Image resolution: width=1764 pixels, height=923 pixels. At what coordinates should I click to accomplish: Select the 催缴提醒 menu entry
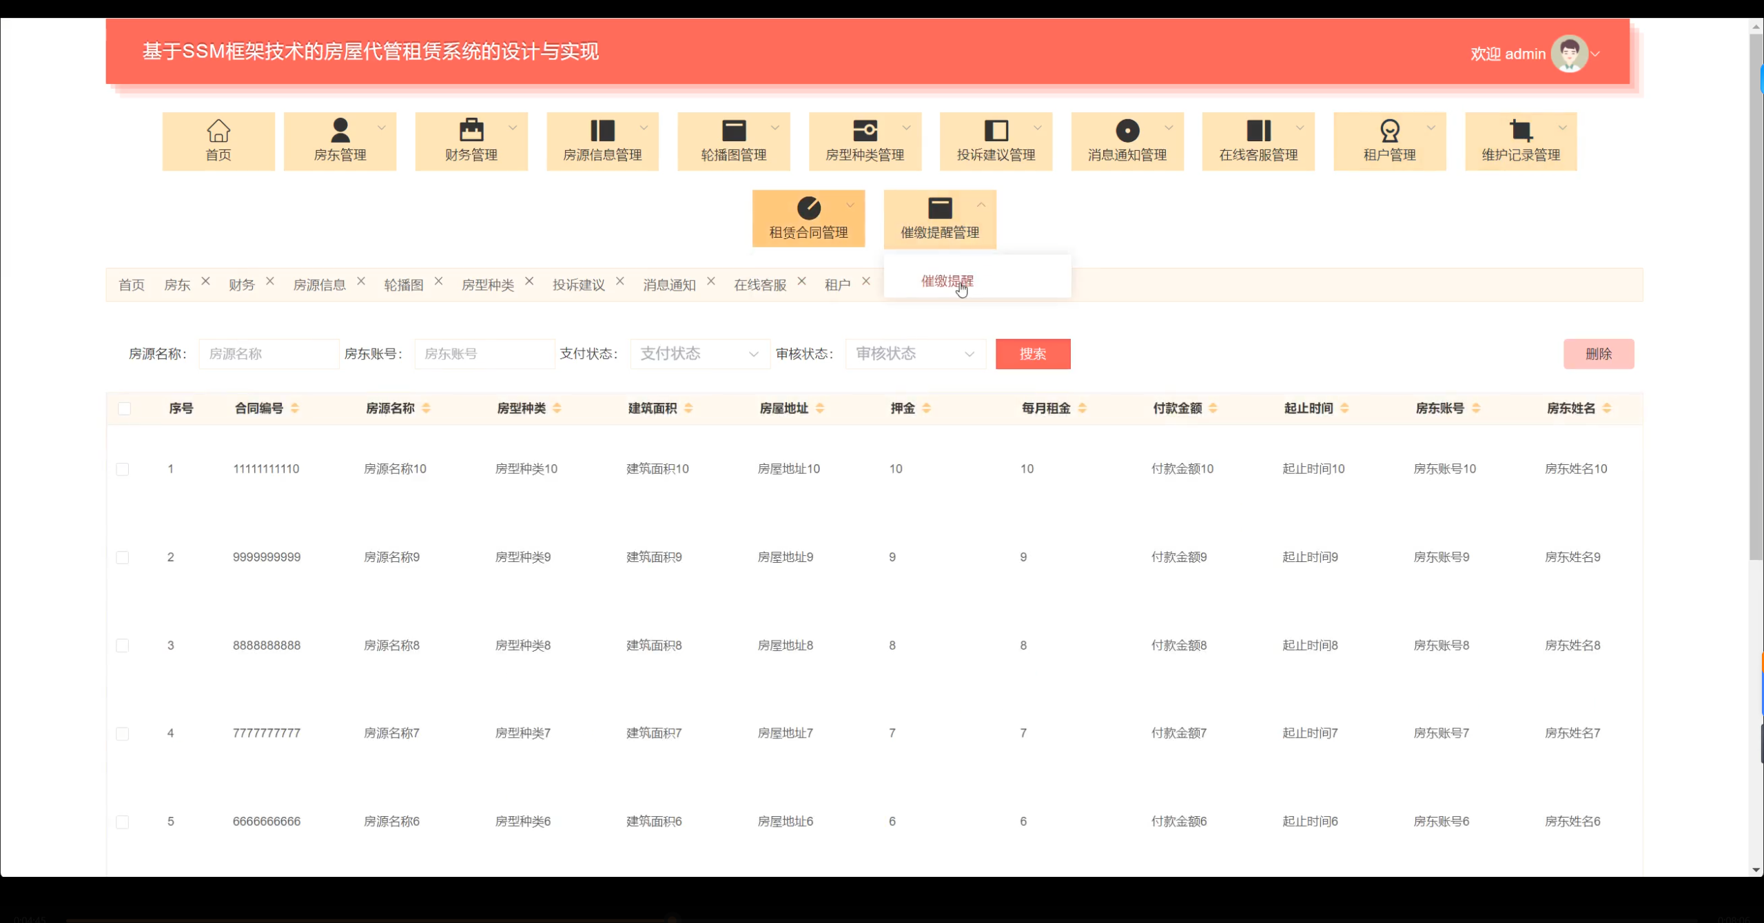(x=948, y=280)
